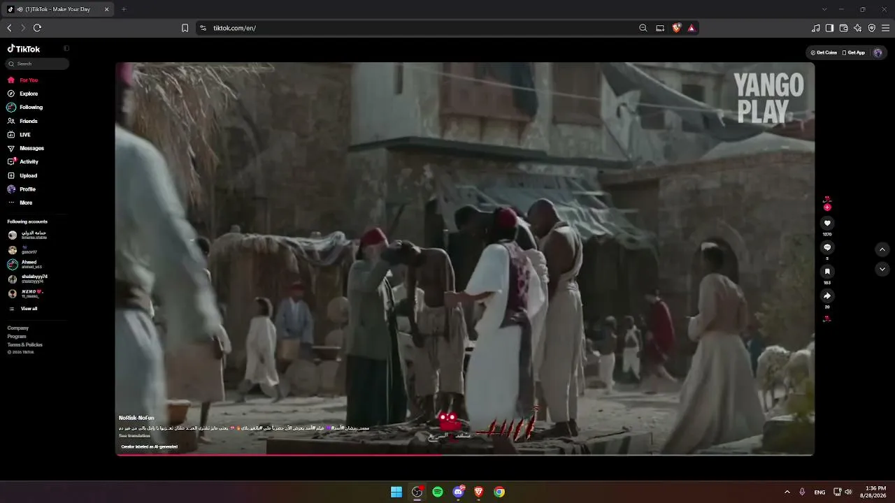This screenshot has width=895, height=503.
Task: Collapse the TikTok sidebar panel
Action: click(66, 49)
